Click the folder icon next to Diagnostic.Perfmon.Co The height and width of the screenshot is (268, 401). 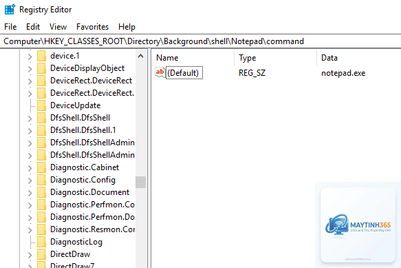(x=41, y=205)
